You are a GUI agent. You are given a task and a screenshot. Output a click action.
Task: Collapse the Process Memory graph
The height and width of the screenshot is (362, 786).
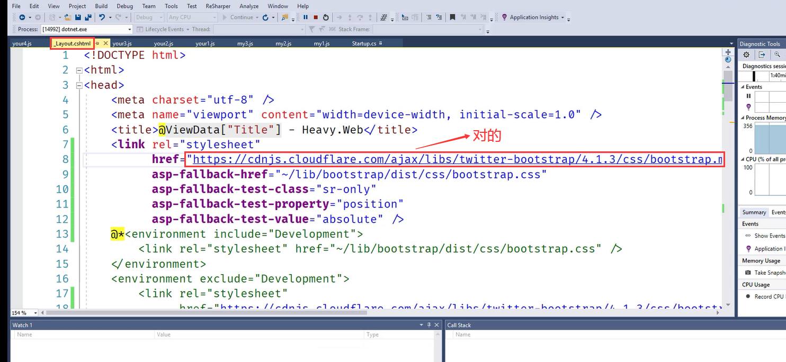tap(743, 117)
